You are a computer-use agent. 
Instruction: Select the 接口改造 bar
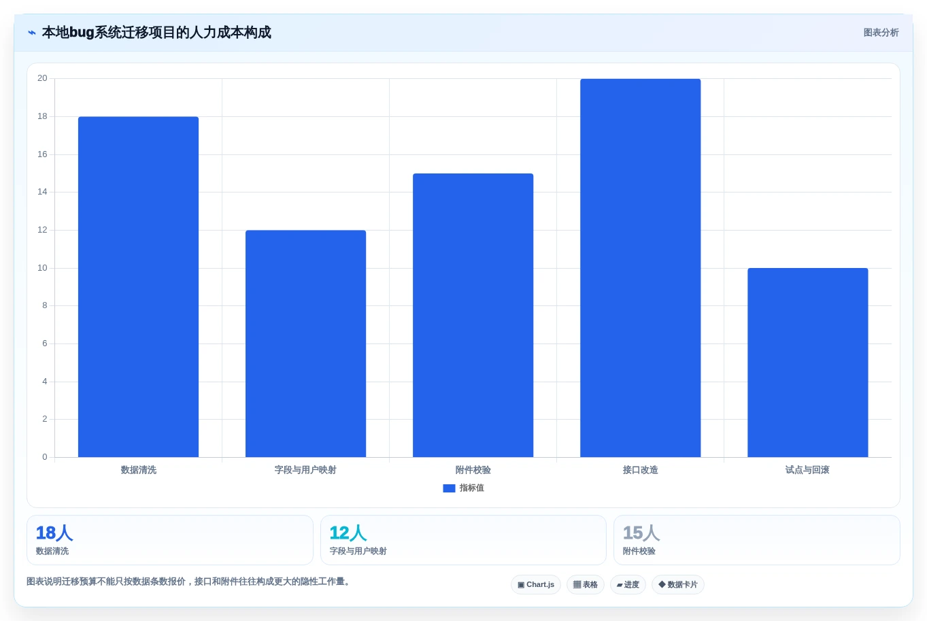tap(640, 268)
